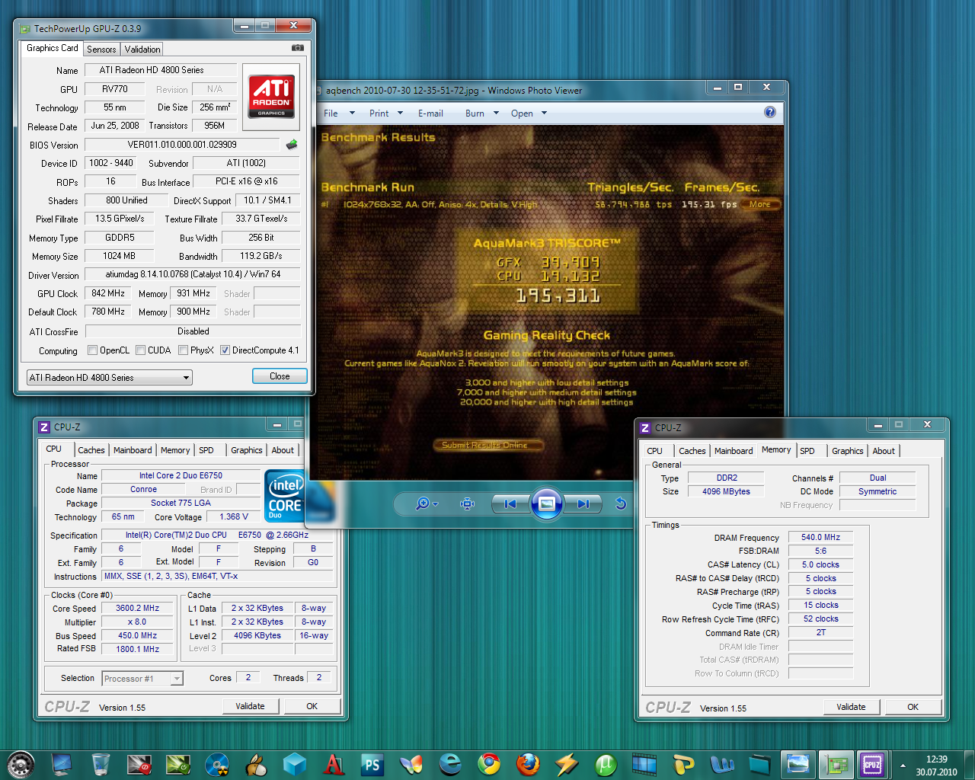This screenshot has width=975, height=780.
Task: Enable the OpenCL checkbox
Action: (x=93, y=350)
